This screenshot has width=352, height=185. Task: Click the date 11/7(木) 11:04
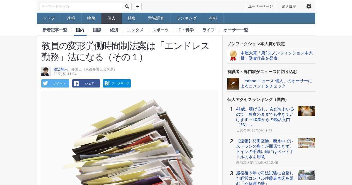tap(65, 74)
